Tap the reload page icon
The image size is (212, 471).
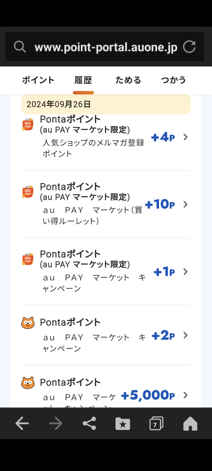point(189,47)
